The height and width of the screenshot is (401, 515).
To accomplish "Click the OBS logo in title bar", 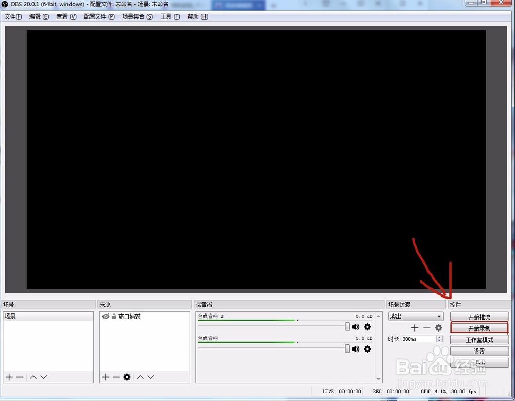I will coord(5,4).
